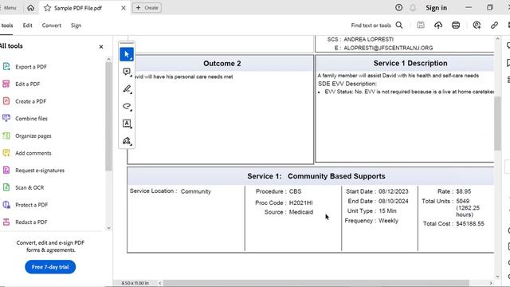Open Export a PDF tool link
Viewport: 510px width, 287px height.
coord(31,67)
